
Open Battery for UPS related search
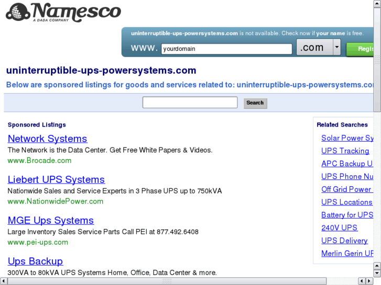coord(347,215)
